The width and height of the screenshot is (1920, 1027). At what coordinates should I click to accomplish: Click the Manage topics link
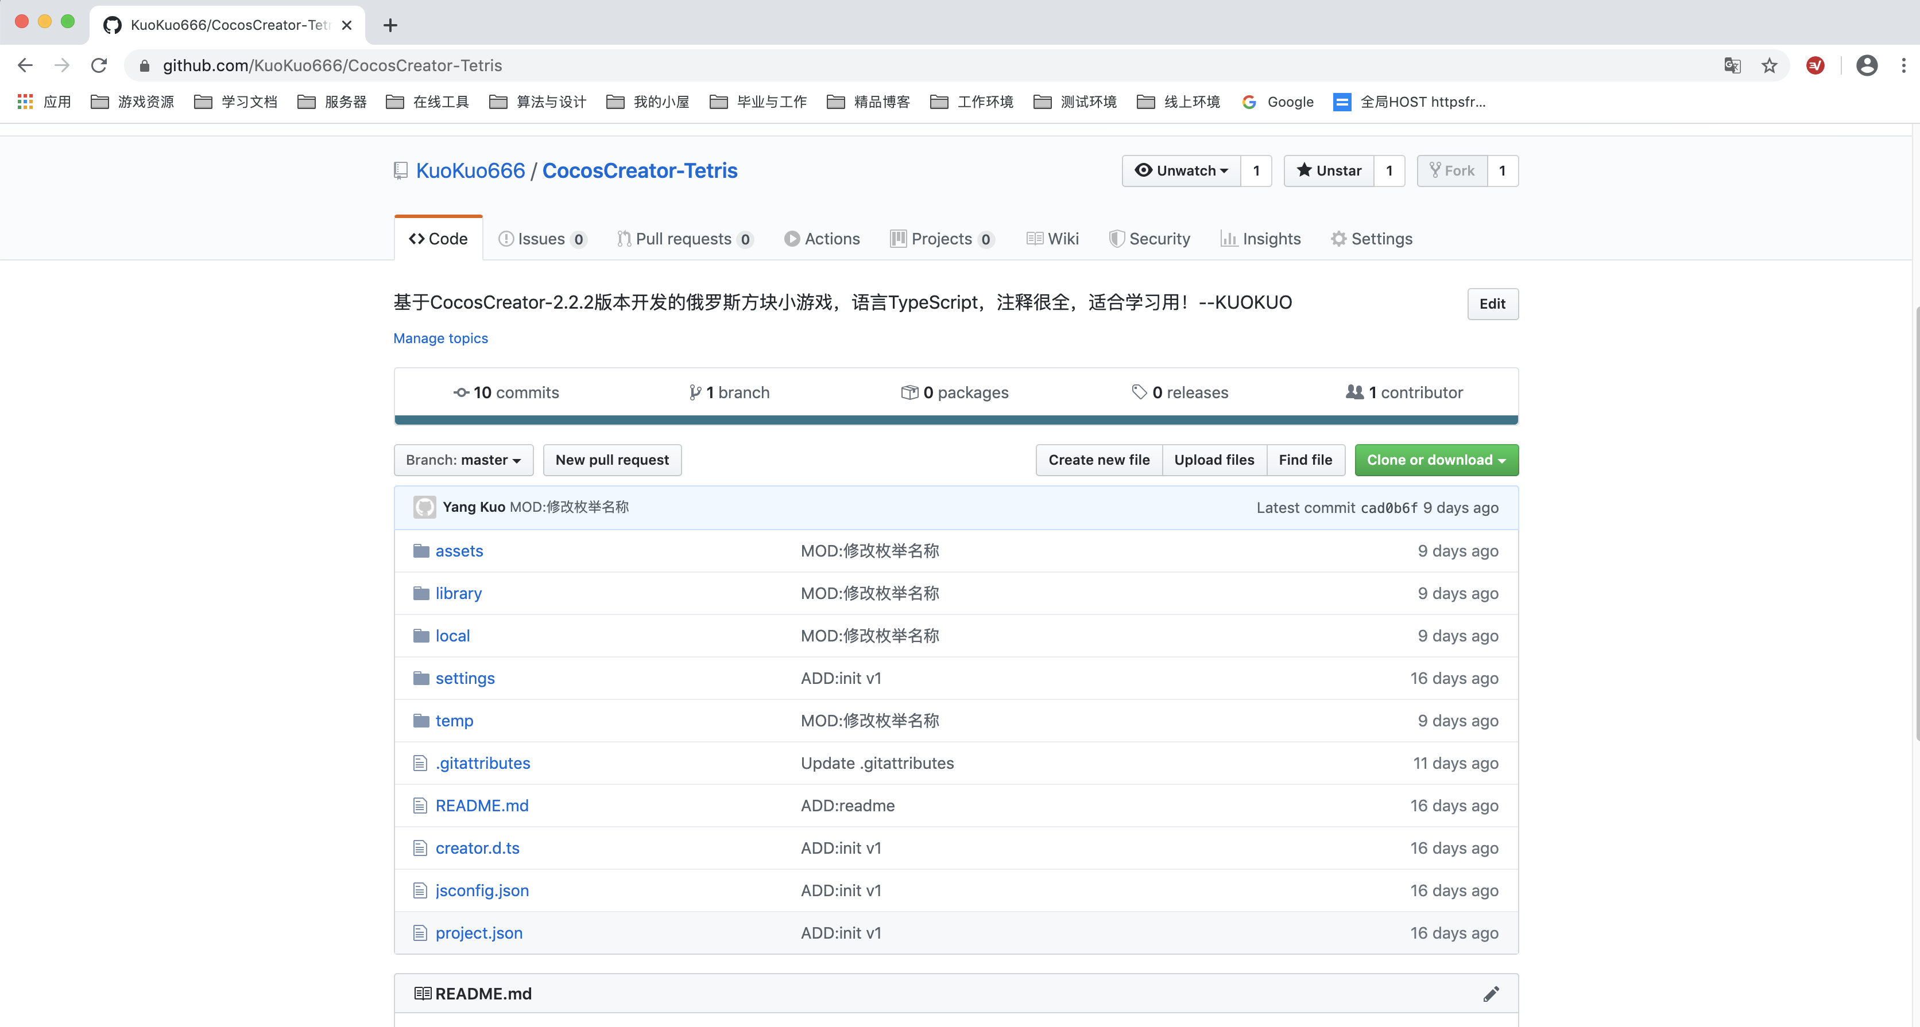pos(440,338)
